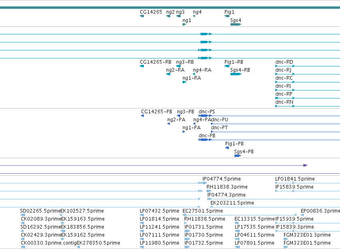Select the ng3-RB transcript

[179, 66]
